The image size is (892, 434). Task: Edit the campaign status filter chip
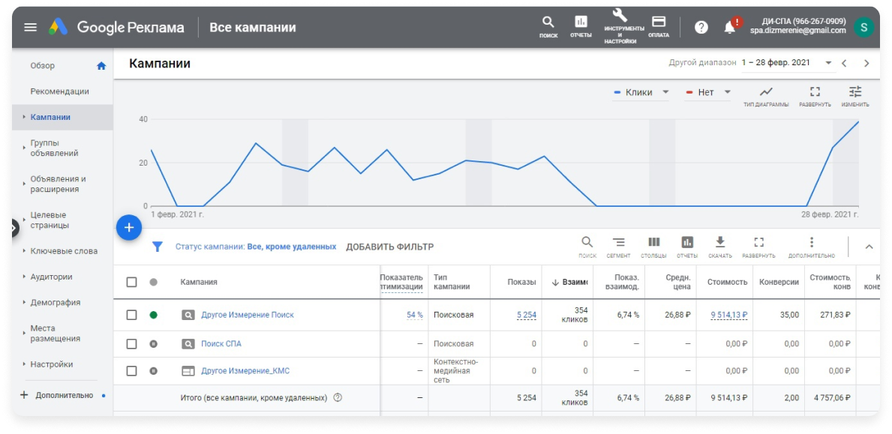[x=255, y=247]
